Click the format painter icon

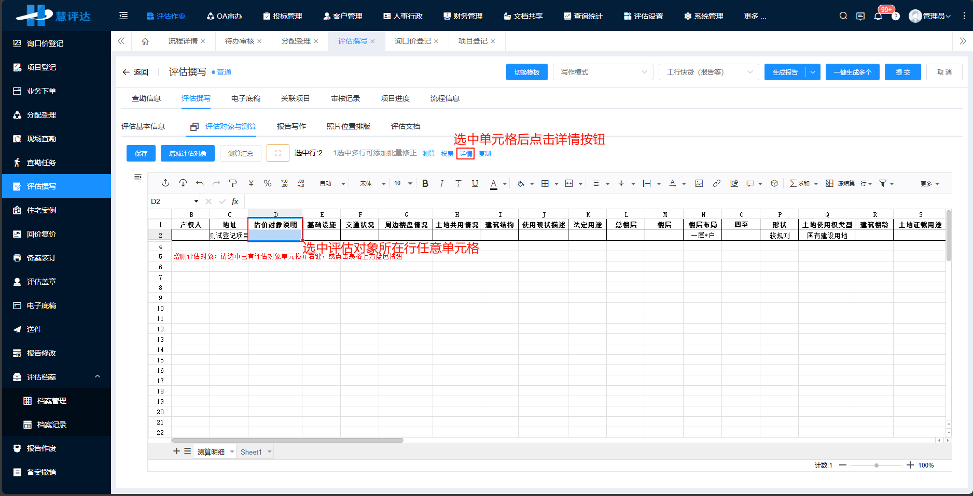[232, 183]
